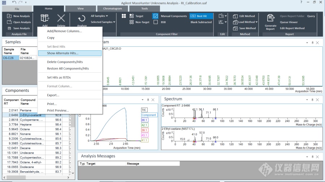
Task: Click the all components four-dot icon
Action: tap(124, 16)
